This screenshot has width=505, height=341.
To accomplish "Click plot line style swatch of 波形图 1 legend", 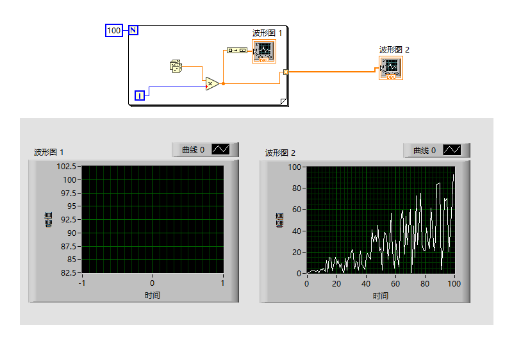I will tap(220, 149).
